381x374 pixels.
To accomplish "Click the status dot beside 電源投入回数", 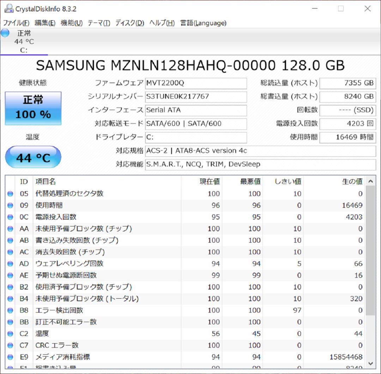I will click(10, 217).
